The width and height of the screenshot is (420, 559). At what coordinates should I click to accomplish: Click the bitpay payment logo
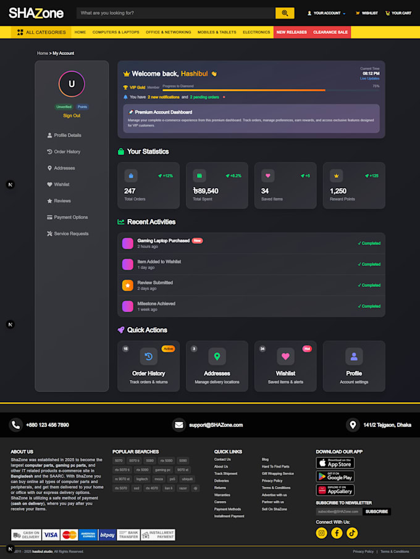click(107, 535)
